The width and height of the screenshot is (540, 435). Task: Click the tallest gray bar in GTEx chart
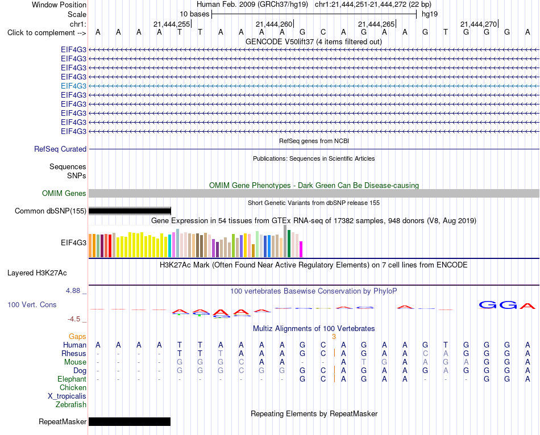285,241
